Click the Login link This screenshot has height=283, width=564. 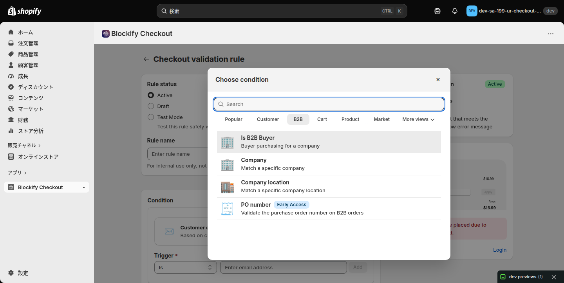(500, 250)
